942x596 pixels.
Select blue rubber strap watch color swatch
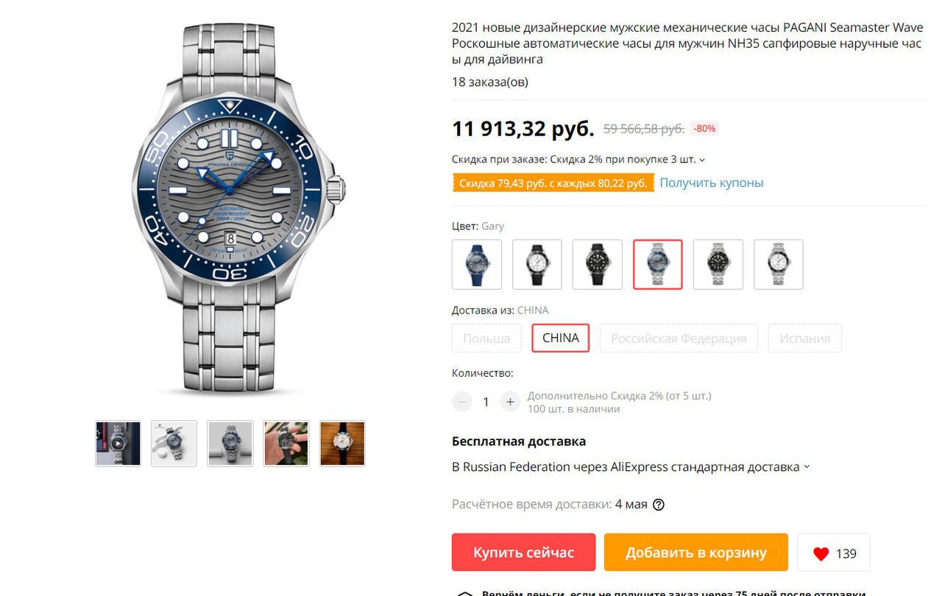(x=477, y=264)
